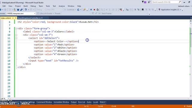Open the Immediate Window panel tab
The width and height of the screenshot is (192, 108).
tap(61, 102)
